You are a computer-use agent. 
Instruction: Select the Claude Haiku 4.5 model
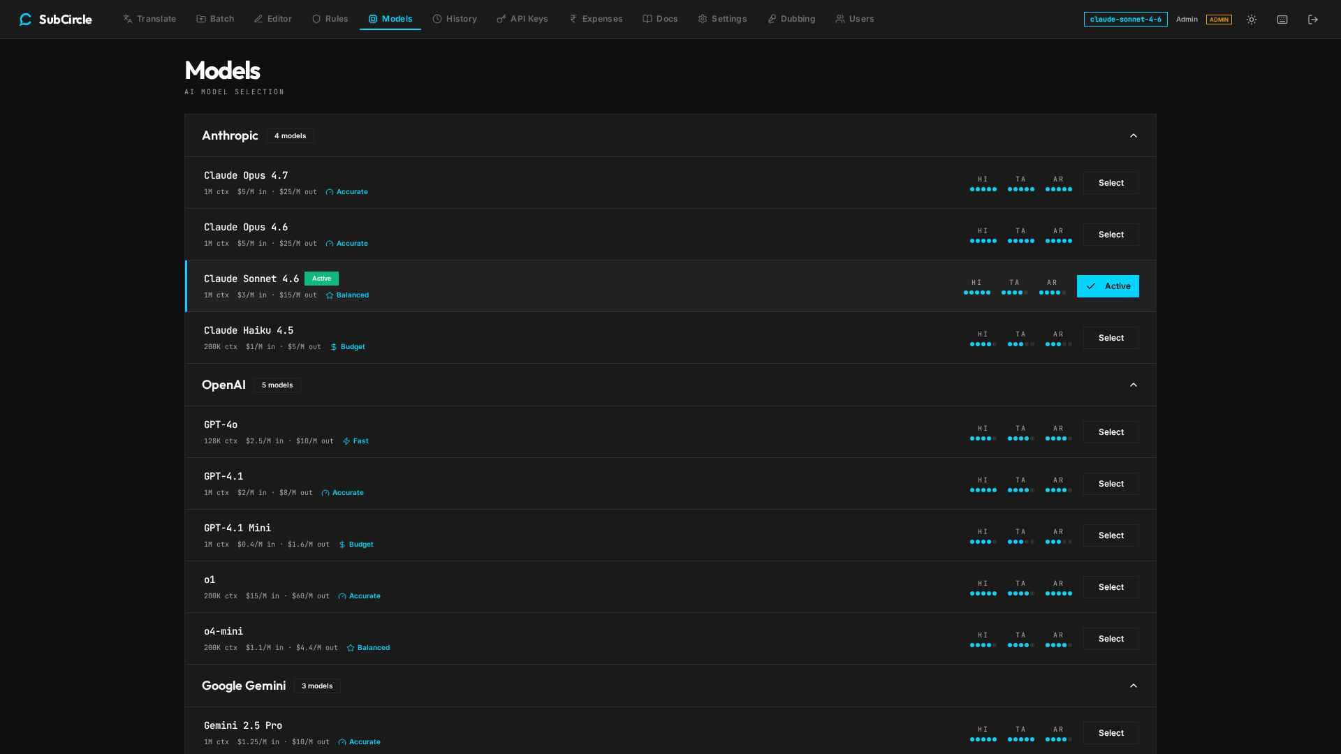coord(1111,338)
